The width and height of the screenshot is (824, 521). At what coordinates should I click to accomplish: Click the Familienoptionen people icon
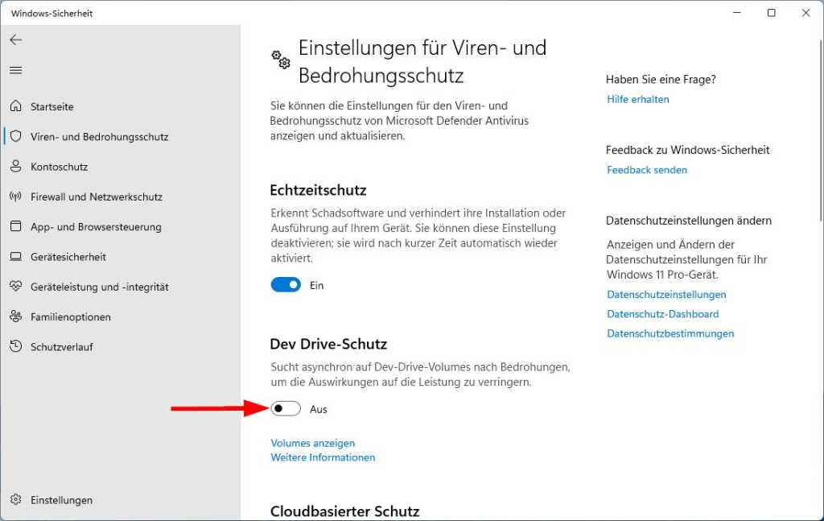tap(17, 316)
